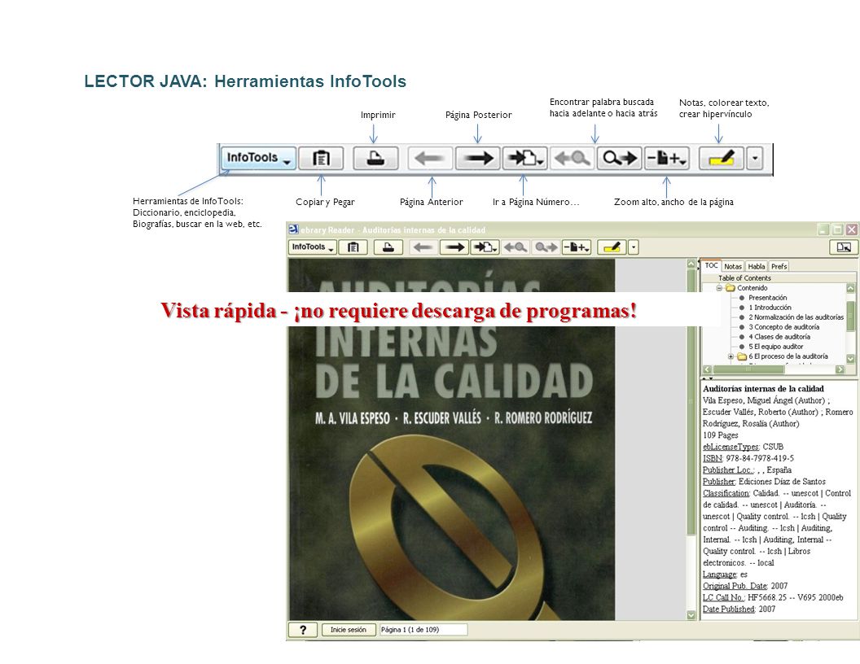Open dropdown arrow next to highlighter in reader toolbar
The image size is (860, 664).
634,247
